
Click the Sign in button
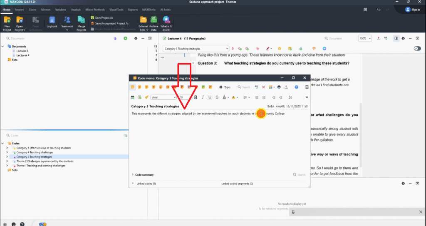click(x=412, y=10)
